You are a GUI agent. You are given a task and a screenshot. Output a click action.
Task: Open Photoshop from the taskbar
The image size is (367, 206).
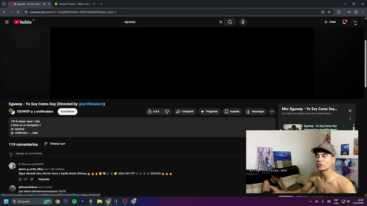[x=66, y=201]
